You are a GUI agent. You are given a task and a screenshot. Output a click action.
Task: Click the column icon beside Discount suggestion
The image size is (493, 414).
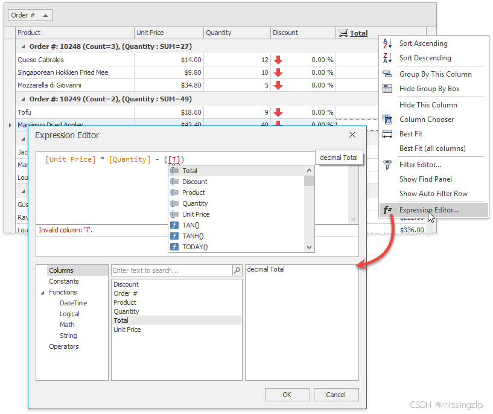click(174, 182)
